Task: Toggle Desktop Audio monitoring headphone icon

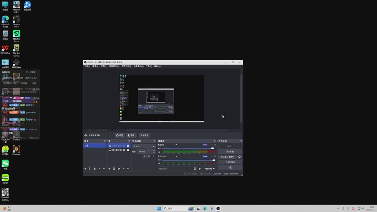Action: [159, 152]
